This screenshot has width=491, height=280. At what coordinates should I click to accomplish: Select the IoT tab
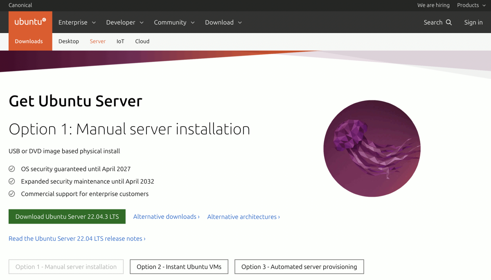tap(120, 41)
